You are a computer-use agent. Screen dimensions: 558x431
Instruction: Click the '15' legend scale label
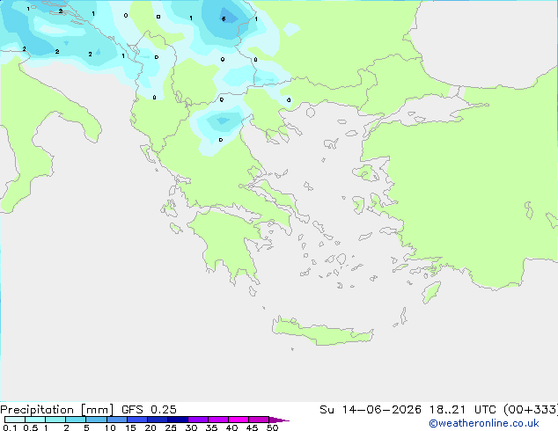[130, 427]
